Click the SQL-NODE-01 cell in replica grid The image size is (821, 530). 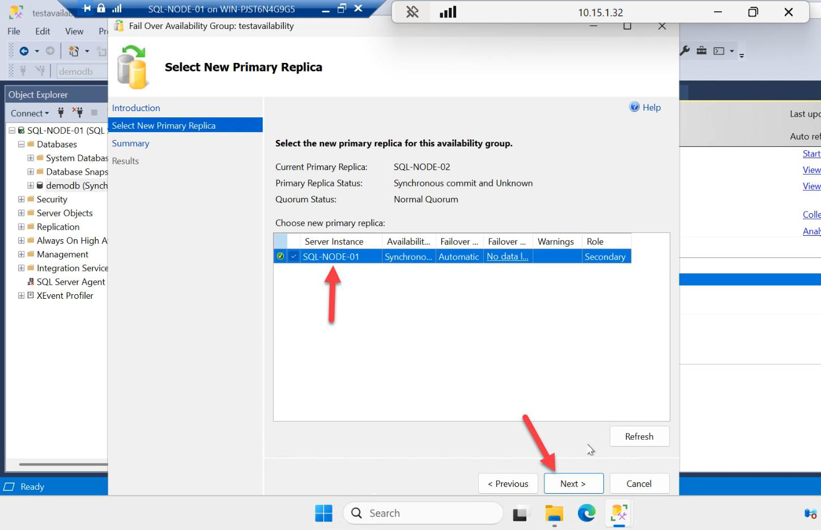(341, 256)
